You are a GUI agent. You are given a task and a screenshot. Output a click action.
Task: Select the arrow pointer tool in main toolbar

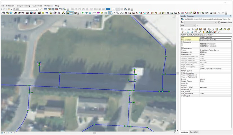[110, 13]
